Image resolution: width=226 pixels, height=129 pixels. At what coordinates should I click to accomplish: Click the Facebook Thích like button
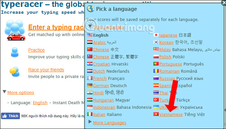[x=10, y=116]
